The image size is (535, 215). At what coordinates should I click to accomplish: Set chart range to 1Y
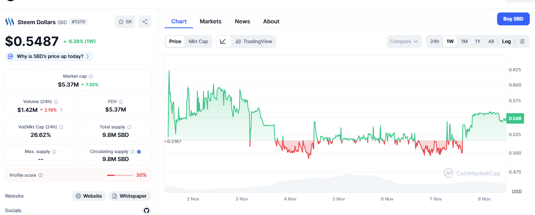(x=478, y=41)
